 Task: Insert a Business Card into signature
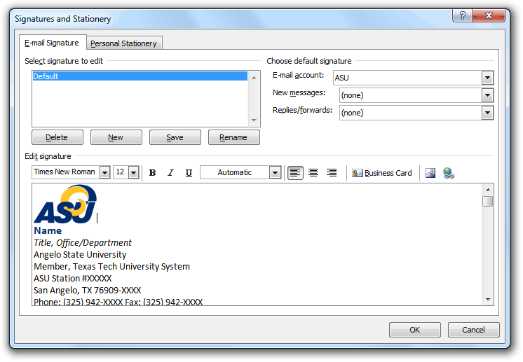coord(382,173)
